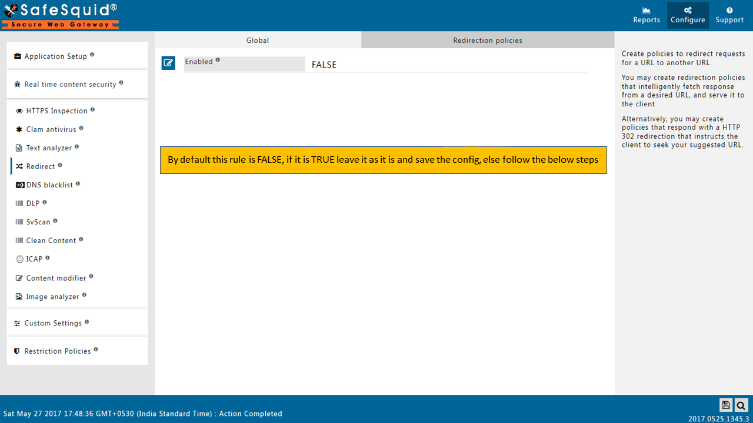Image resolution: width=753 pixels, height=423 pixels.
Task: Select the Global tab
Action: (x=258, y=41)
